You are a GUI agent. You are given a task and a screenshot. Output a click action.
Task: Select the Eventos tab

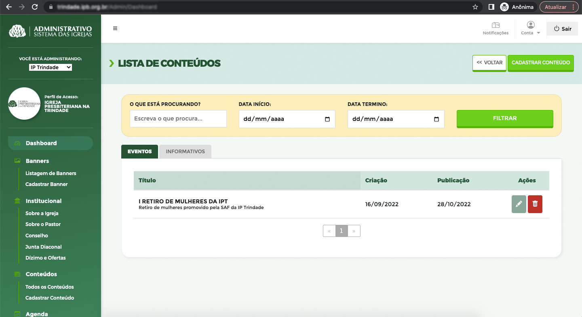pos(140,152)
